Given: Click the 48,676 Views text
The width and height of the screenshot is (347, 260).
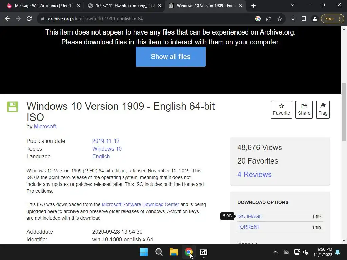Looking at the screenshot, I should tap(259, 148).
